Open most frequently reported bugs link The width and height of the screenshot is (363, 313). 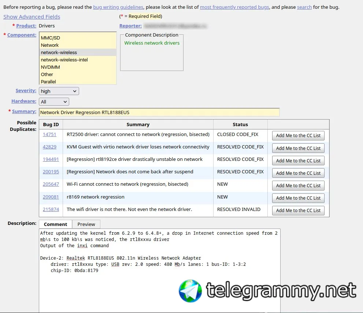point(234,7)
